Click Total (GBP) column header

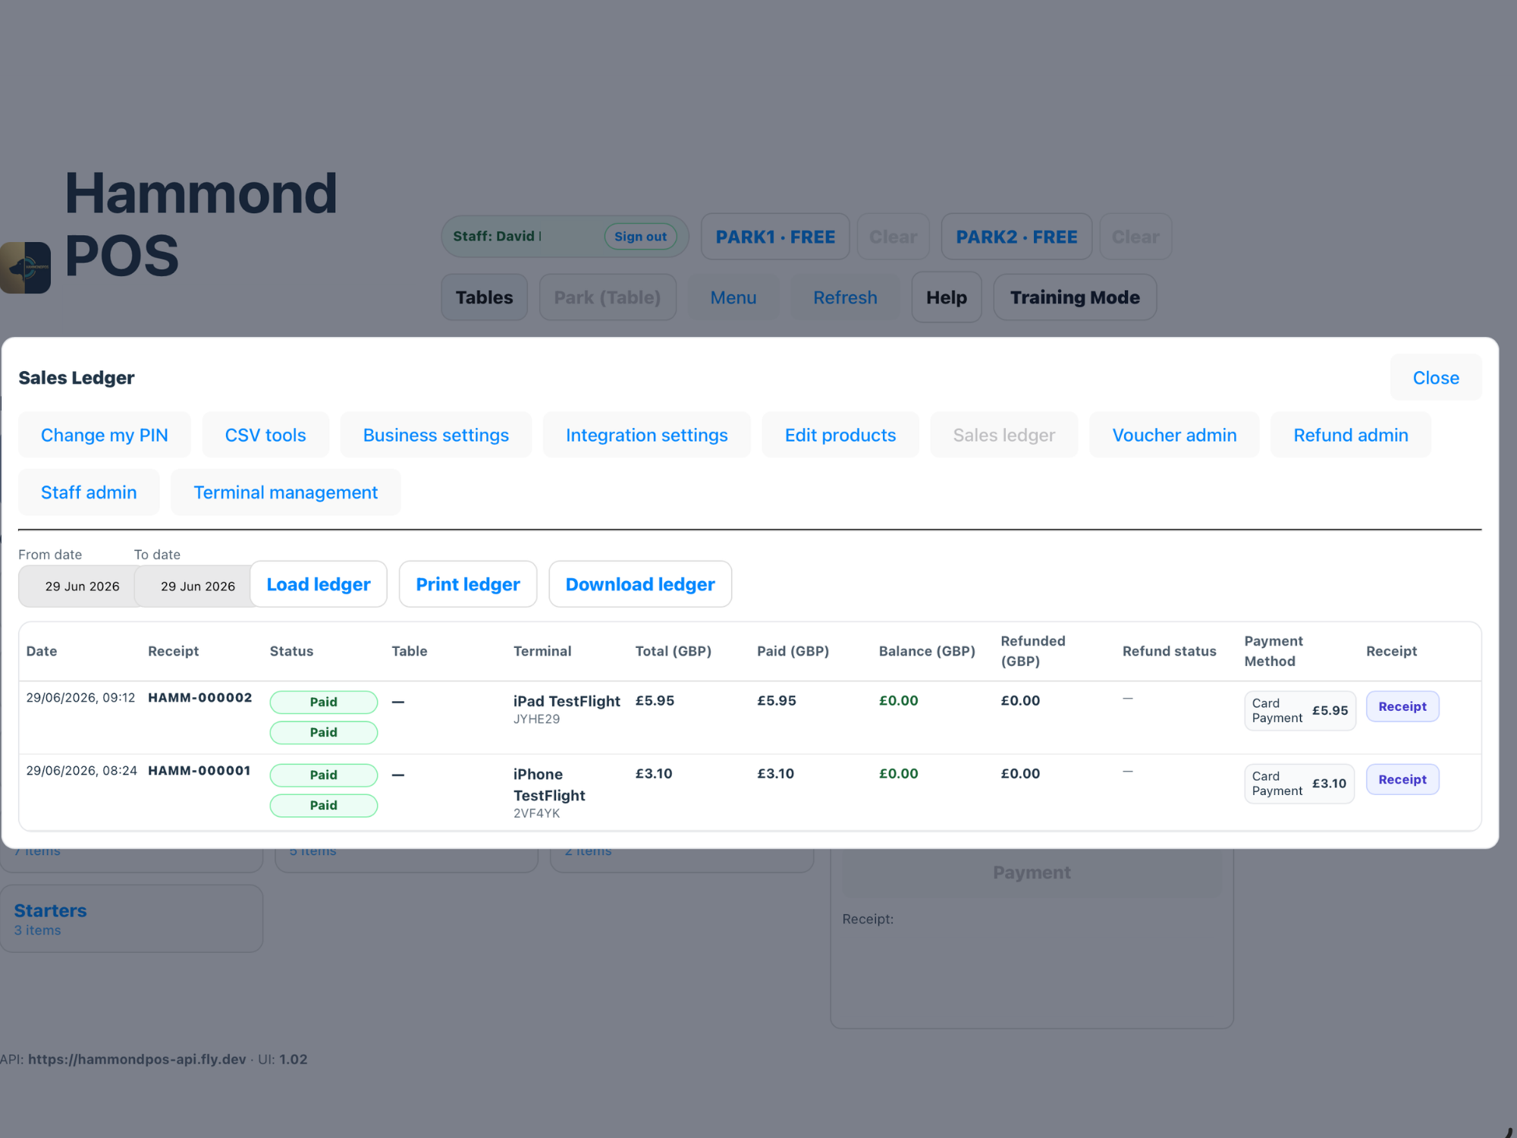674,651
